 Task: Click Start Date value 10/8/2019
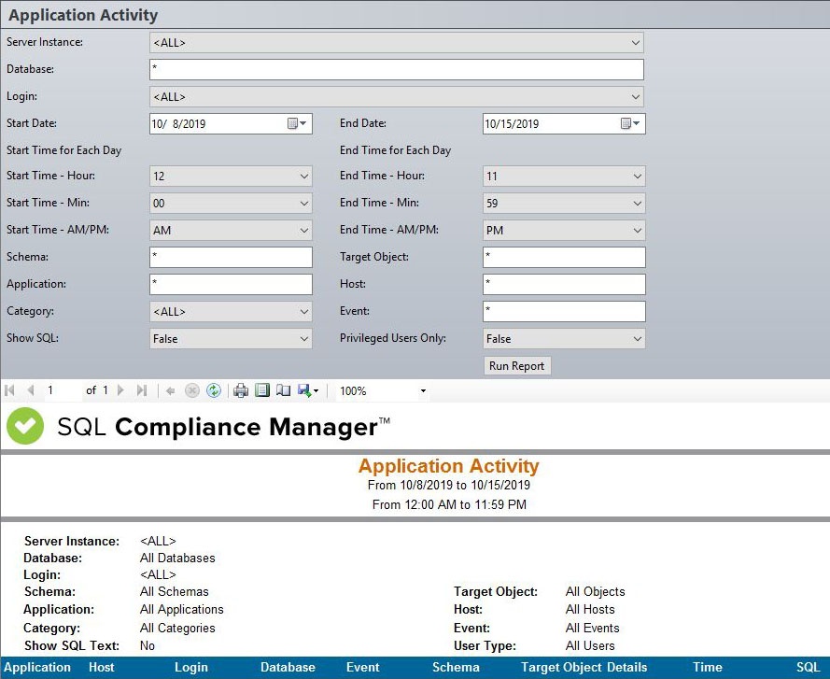click(178, 124)
